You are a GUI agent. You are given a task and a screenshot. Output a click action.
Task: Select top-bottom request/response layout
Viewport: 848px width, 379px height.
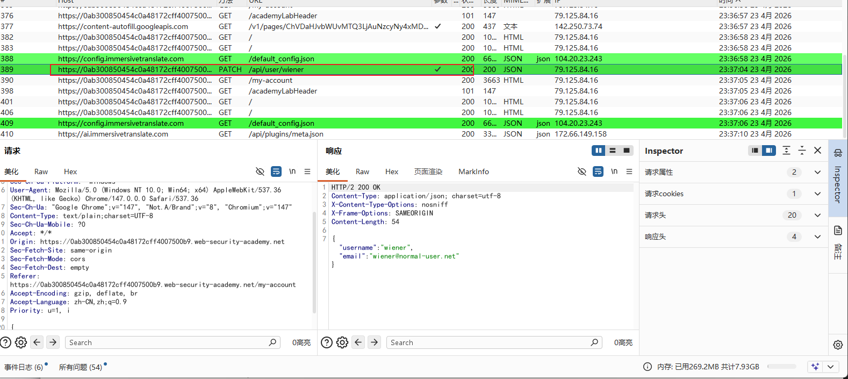coord(613,151)
